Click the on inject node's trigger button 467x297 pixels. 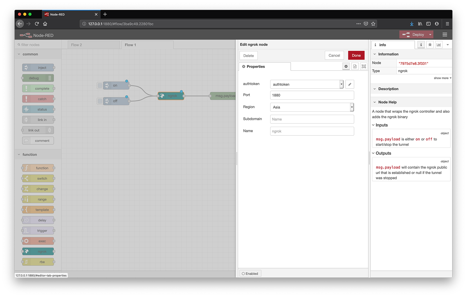[100, 85]
